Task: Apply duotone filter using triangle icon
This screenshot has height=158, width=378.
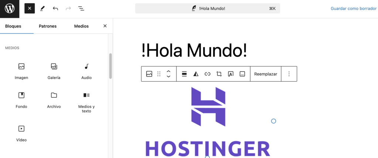Action: point(196,74)
